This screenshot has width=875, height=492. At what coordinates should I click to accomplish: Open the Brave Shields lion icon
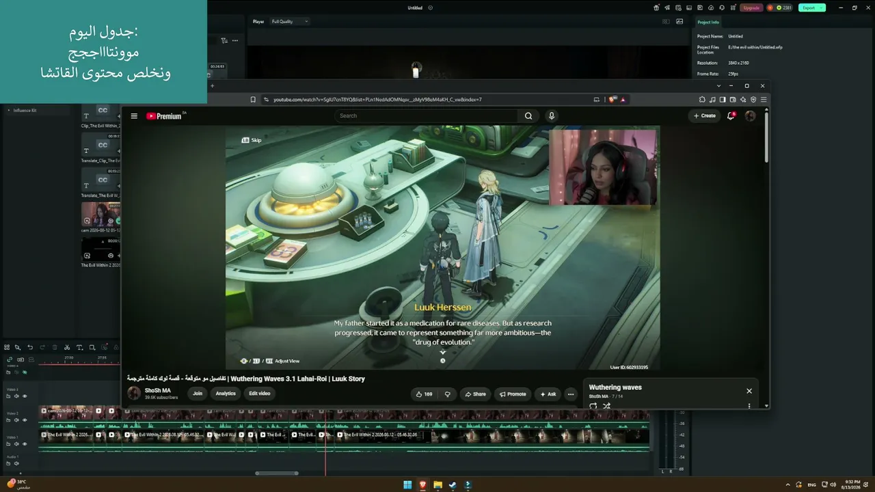(x=613, y=100)
